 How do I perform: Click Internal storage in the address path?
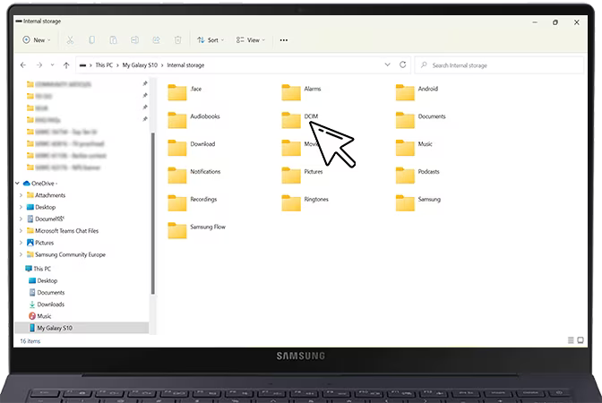pos(185,65)
